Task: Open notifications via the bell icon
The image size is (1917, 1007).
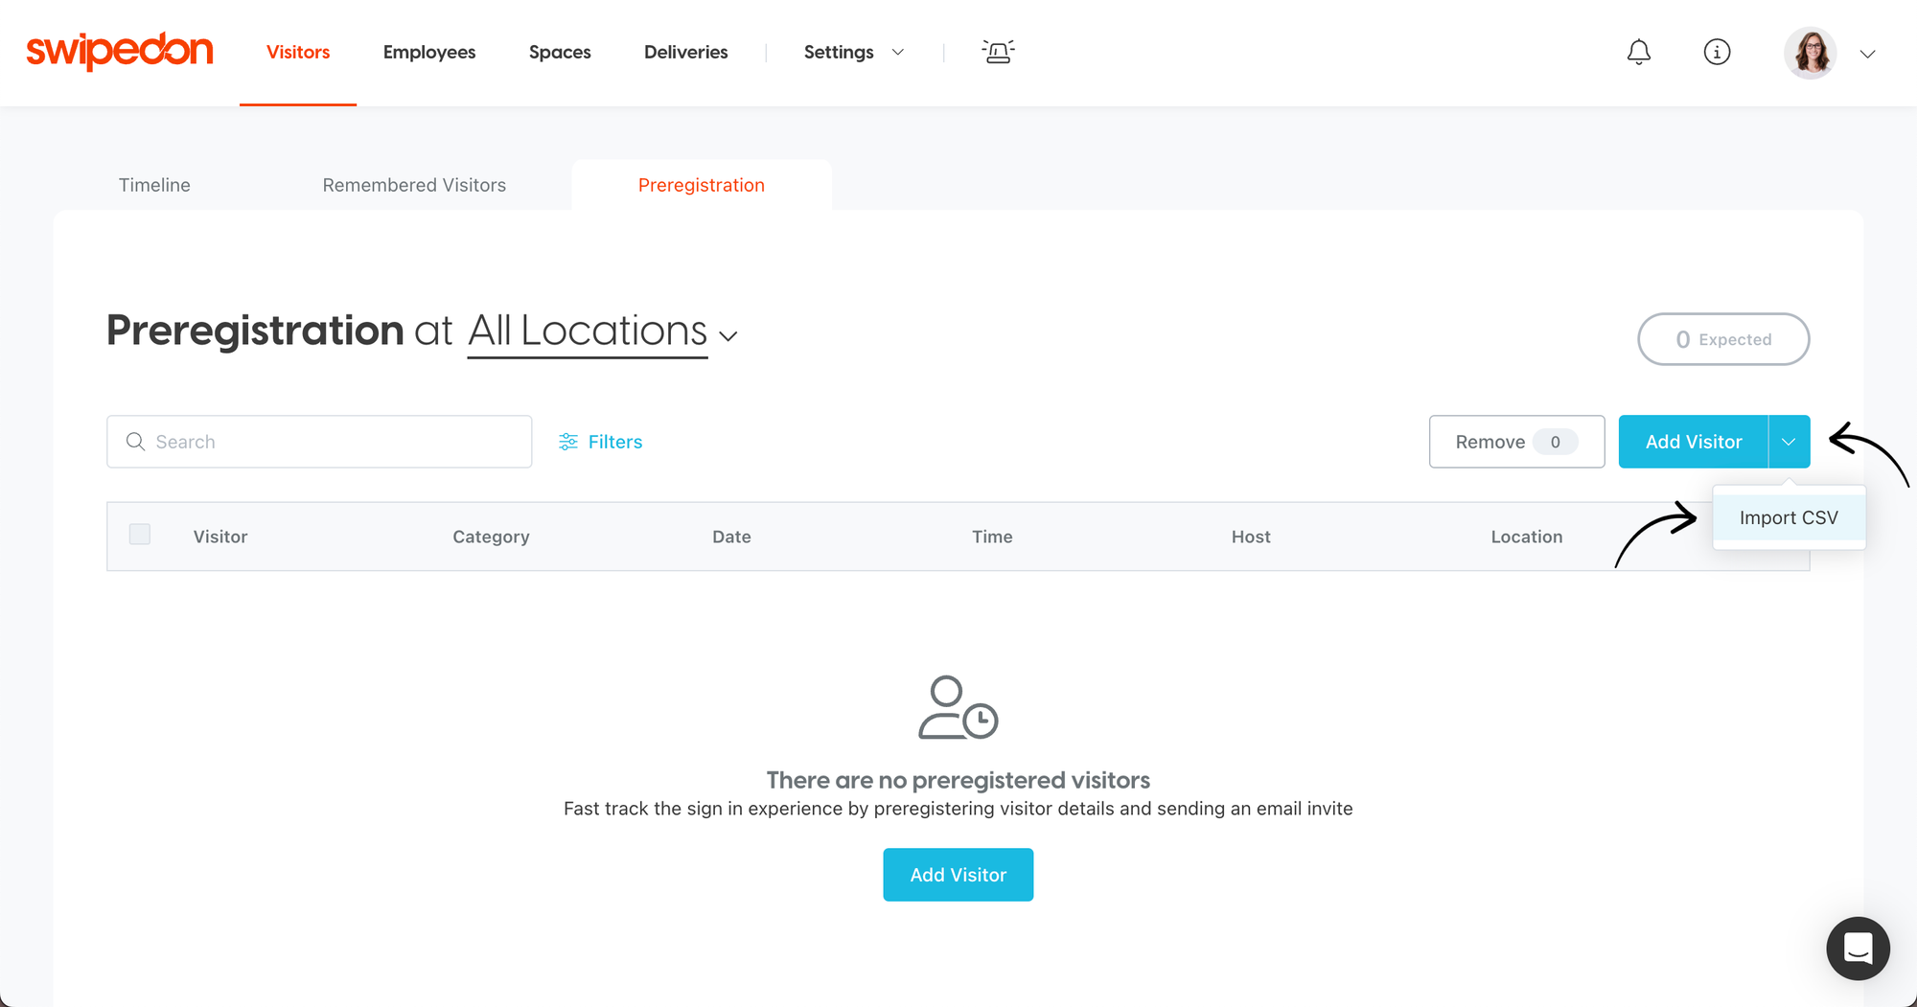Action: click(1639, 53)
